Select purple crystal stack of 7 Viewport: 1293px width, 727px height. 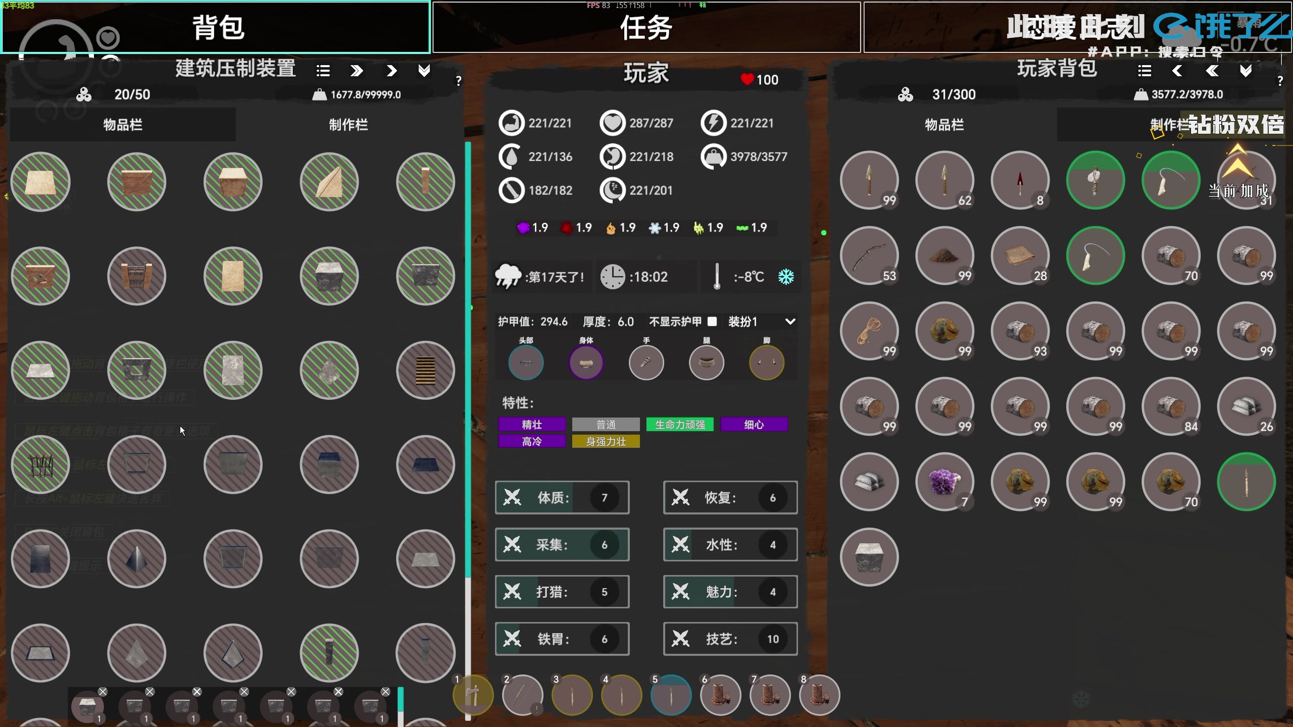944,482
